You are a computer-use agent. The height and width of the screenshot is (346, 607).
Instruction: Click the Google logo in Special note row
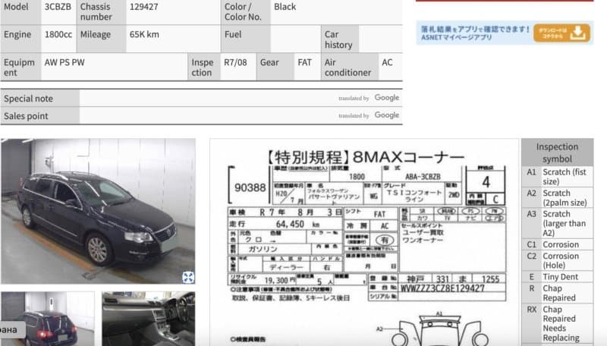387,98
